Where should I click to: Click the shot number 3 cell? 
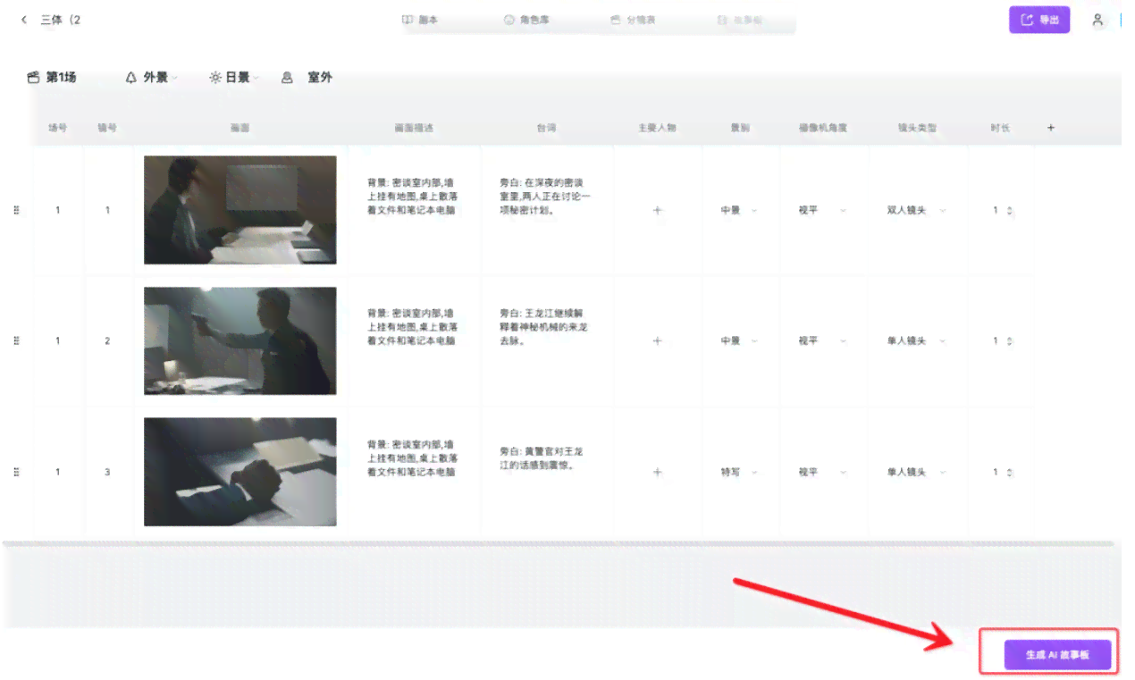click(107, 472)
